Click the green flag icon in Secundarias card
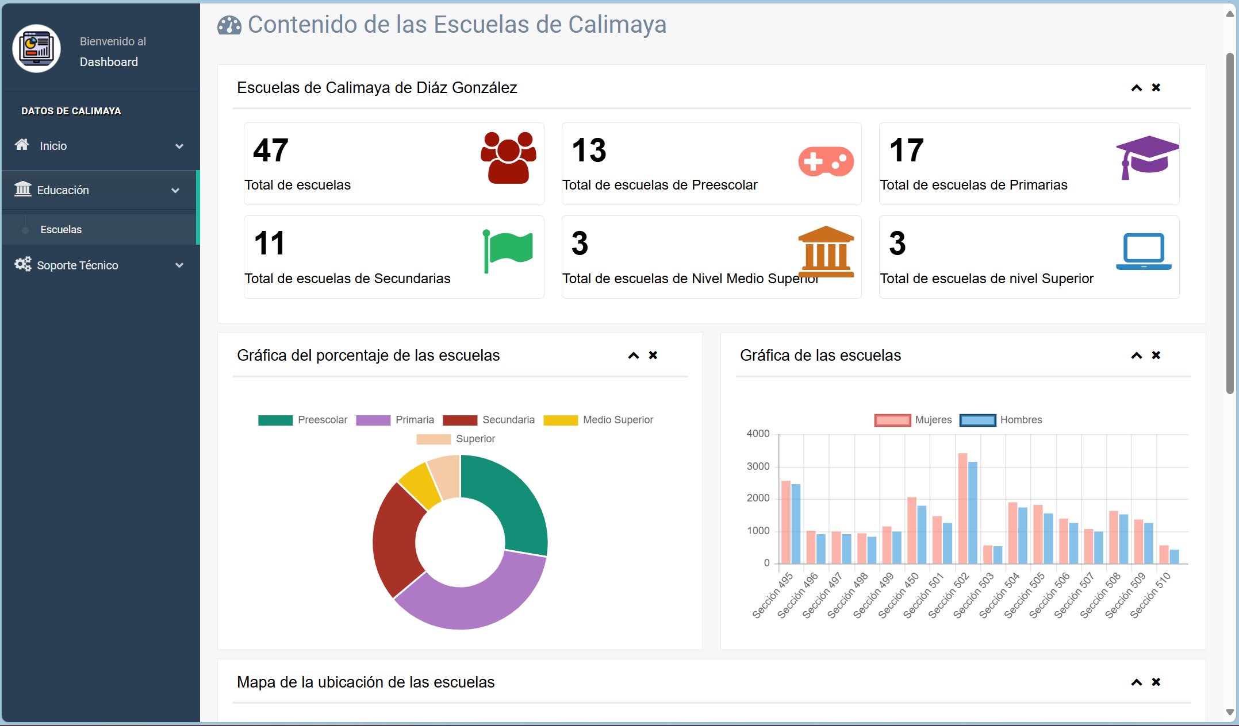1239x726 pixels. coord(508,251)
